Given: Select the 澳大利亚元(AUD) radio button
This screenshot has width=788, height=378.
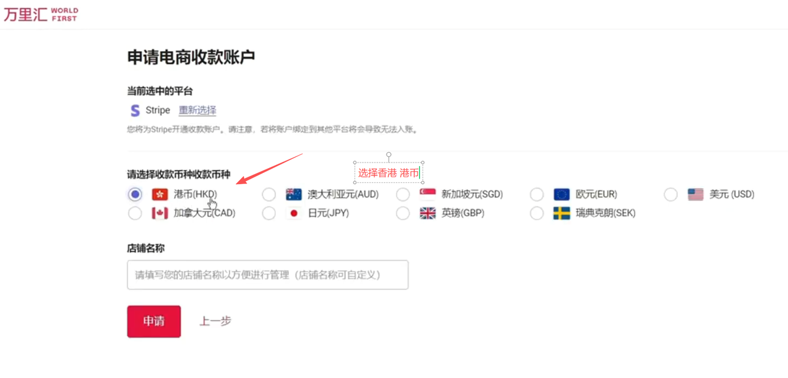Looking at the screenshot, I should [x=269, y=195].
